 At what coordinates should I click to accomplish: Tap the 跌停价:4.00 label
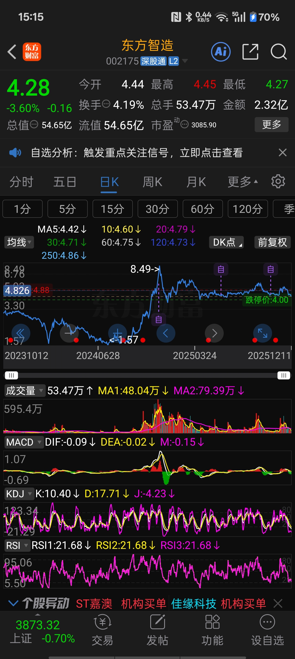tap(267, 300)
